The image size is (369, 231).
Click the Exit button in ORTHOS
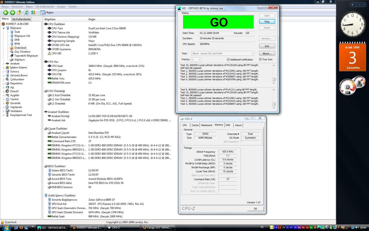[267, 46]
